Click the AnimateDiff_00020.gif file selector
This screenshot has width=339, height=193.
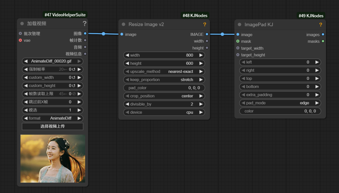pos(52,61)
